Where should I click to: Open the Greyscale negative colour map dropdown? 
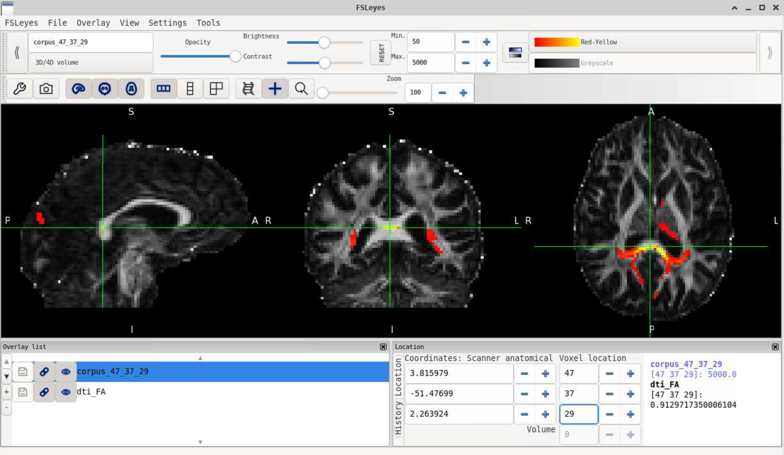coord(643,63)
